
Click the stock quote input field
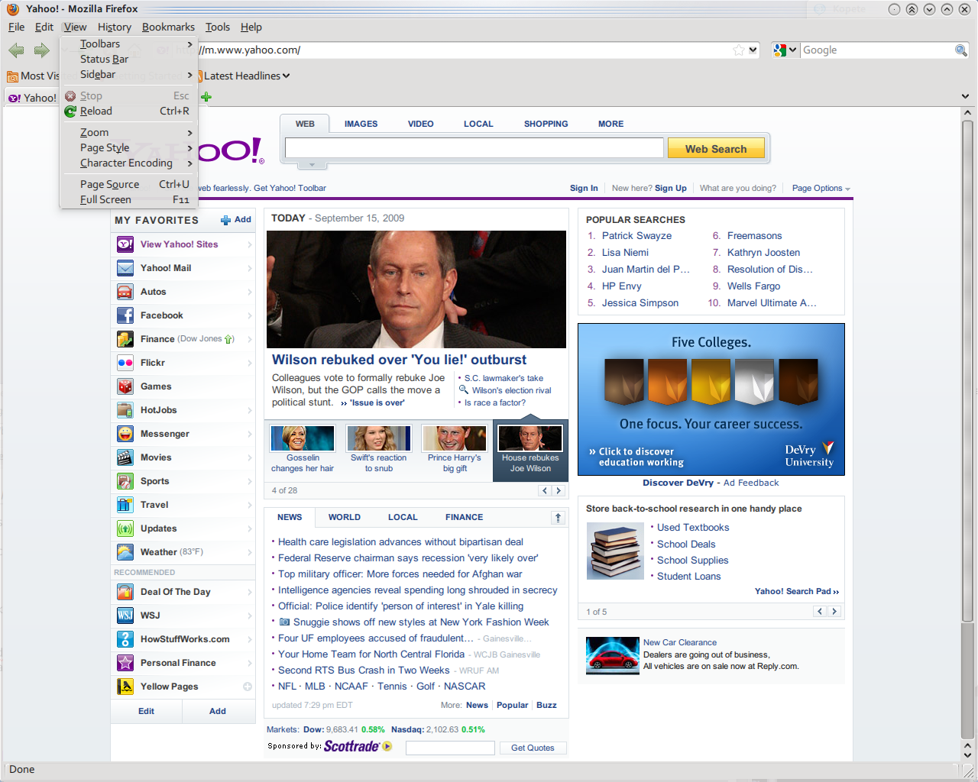[450, 748]
